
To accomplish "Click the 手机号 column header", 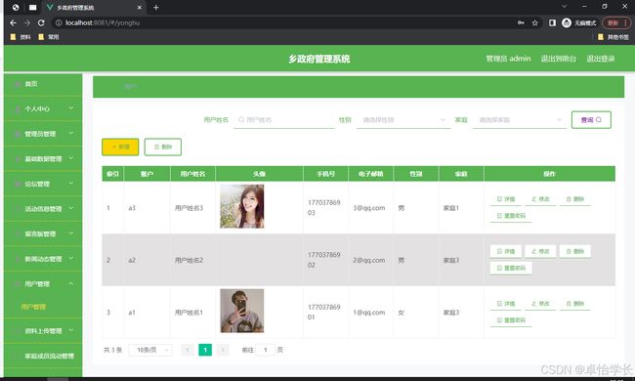I will [325, 174].
